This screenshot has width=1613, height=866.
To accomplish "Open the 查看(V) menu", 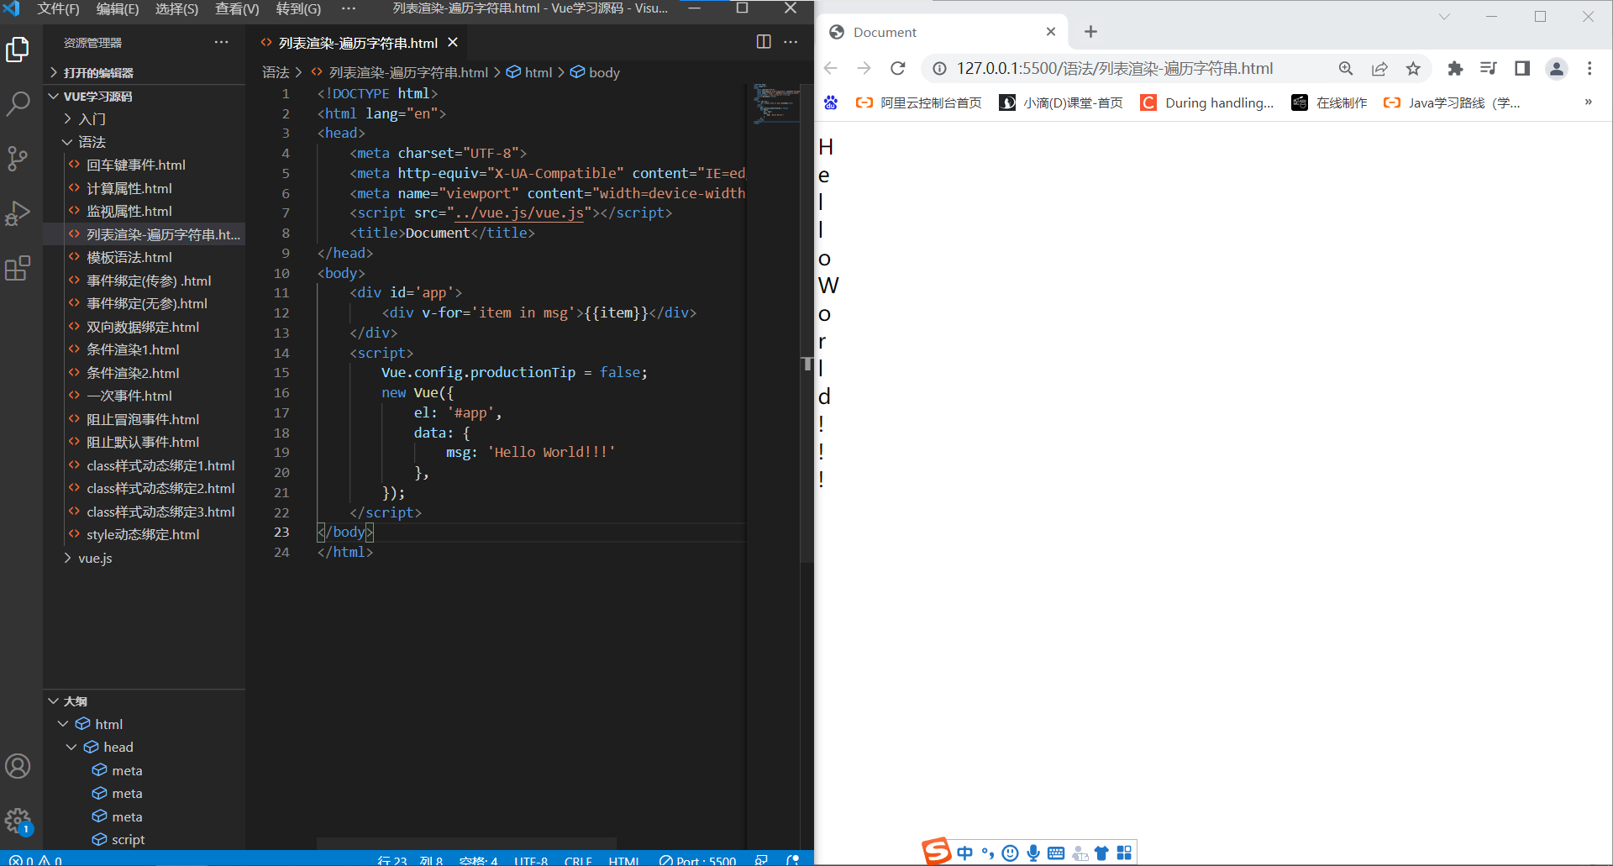I will coord(237,9).
